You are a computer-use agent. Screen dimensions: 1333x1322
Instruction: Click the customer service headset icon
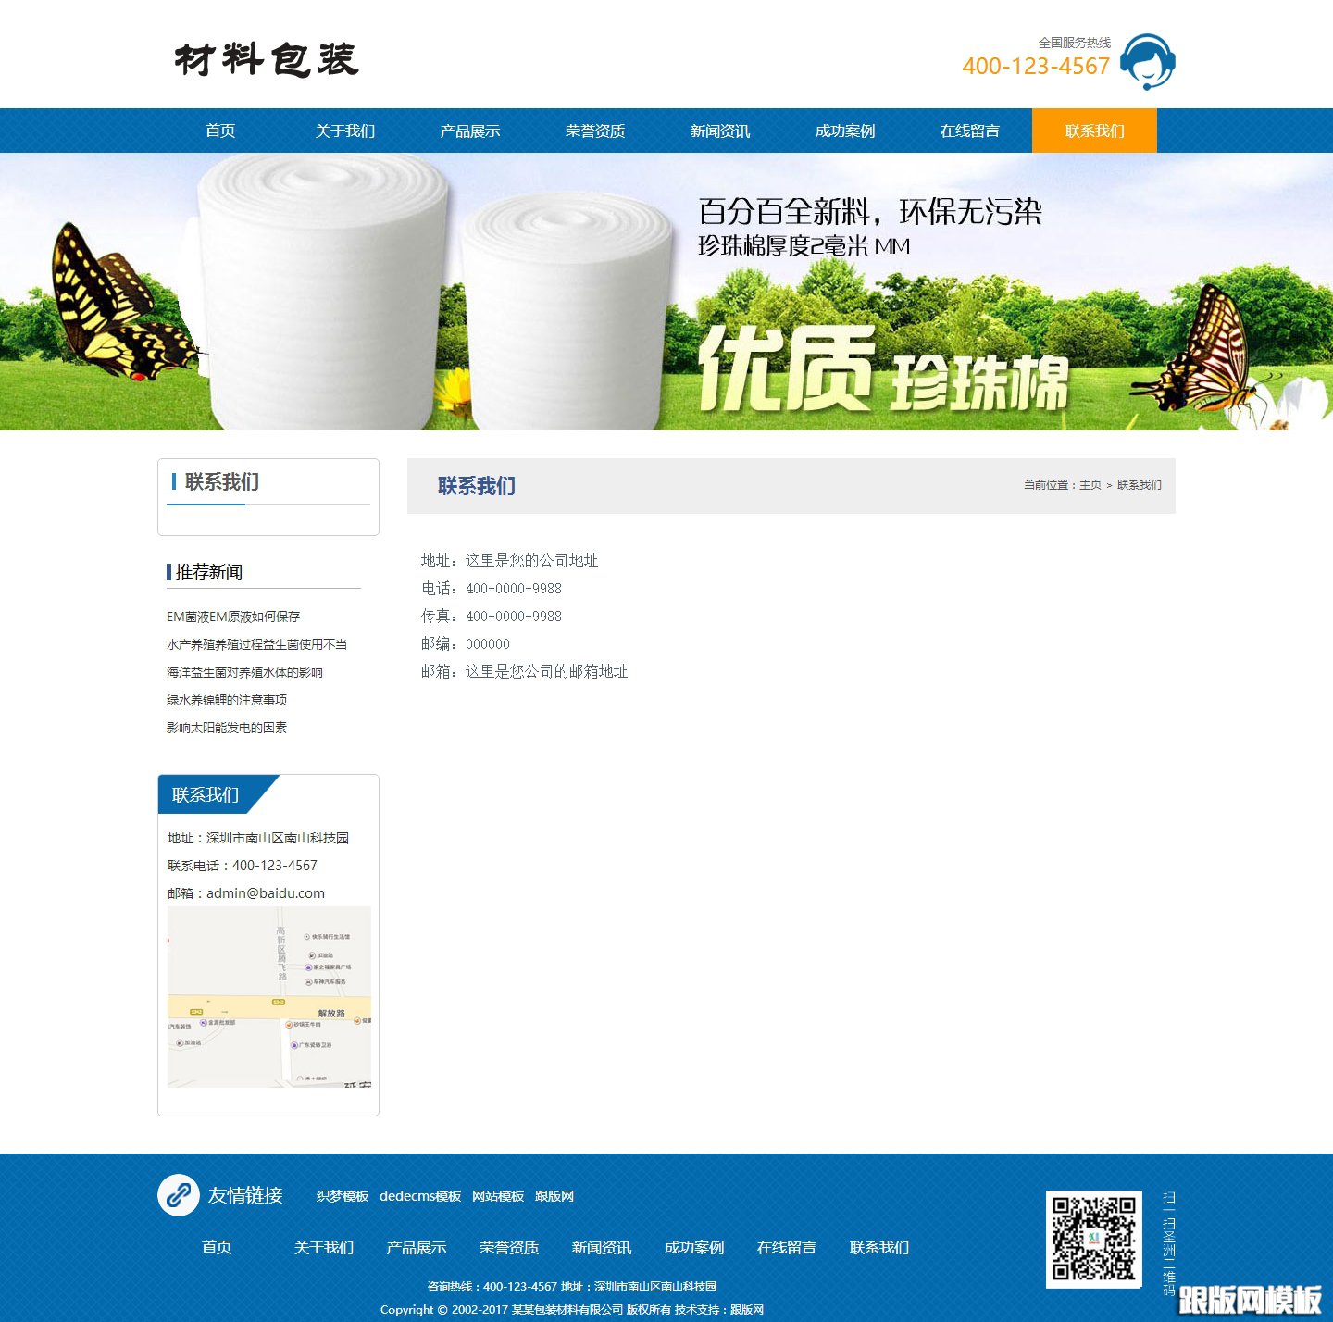[1148, 63]
